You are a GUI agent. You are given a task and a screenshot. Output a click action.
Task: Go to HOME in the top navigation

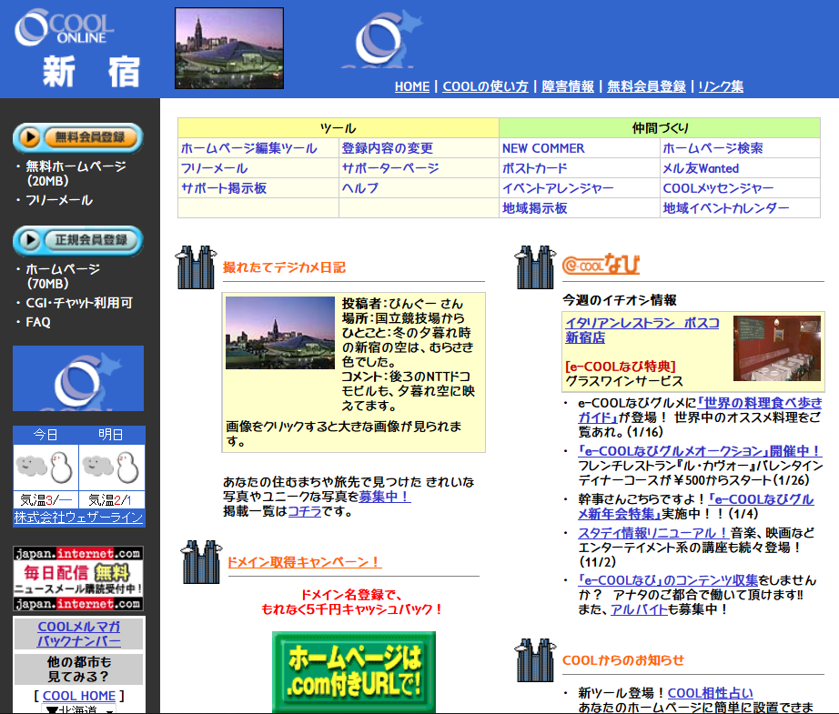tap(411, 86)
